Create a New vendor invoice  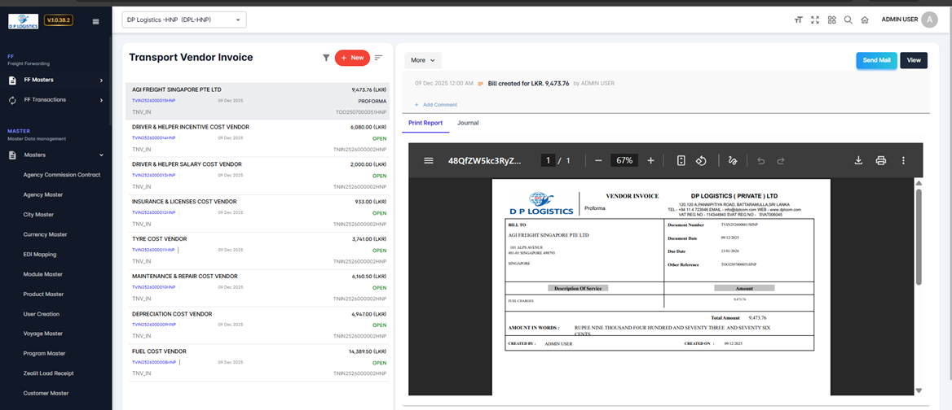pyautogui.click(x=352, y=58)
